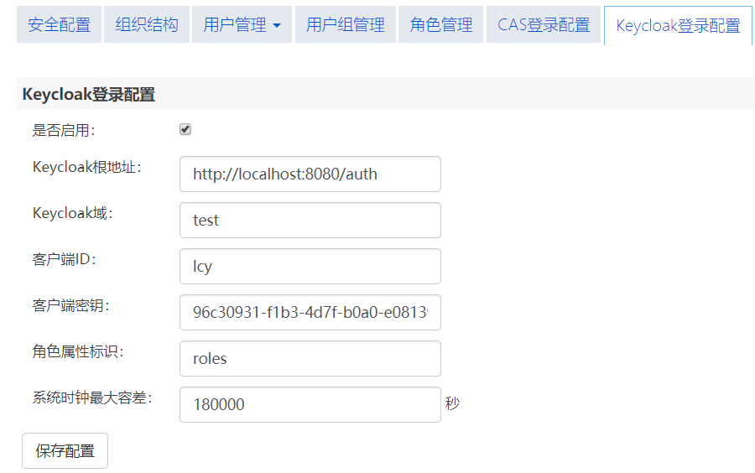Click the Keycloak根地址 field label

pos(86,167)
